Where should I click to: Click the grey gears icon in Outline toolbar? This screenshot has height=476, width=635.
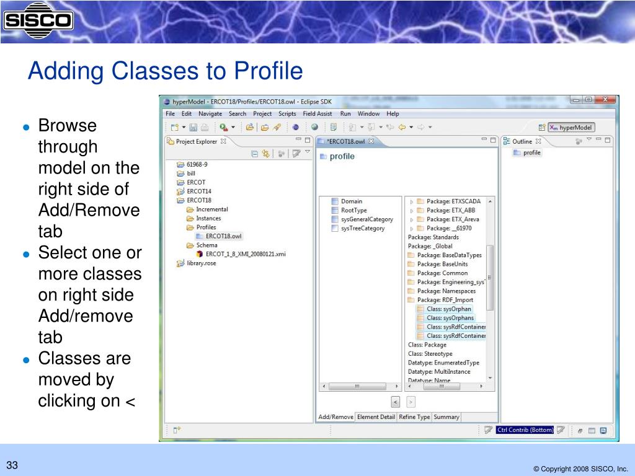[x=579, y=141]
